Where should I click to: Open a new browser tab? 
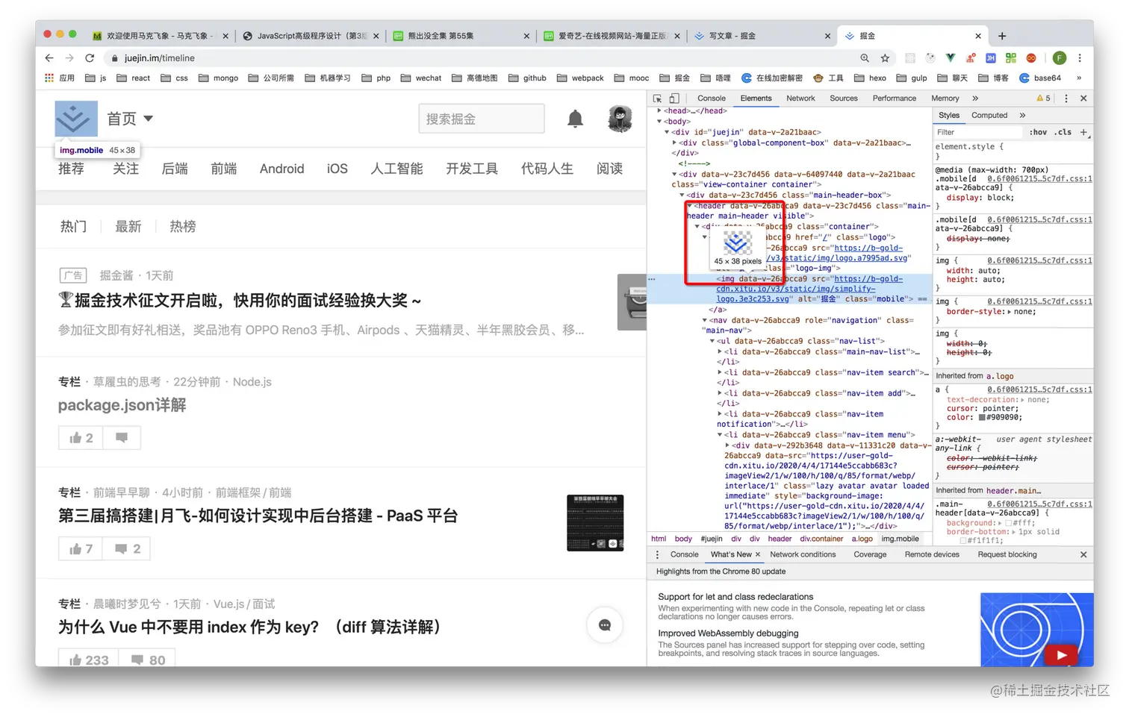[1002, 36]
